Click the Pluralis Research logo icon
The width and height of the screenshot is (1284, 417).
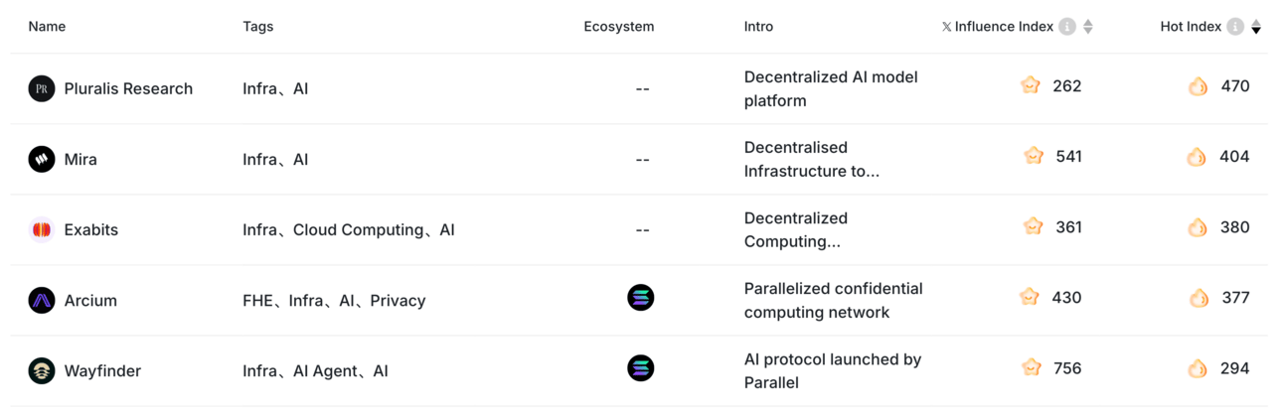tap(42, 88)
